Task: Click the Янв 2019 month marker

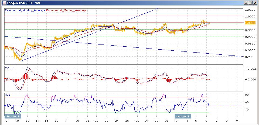Action: [13, 117]
